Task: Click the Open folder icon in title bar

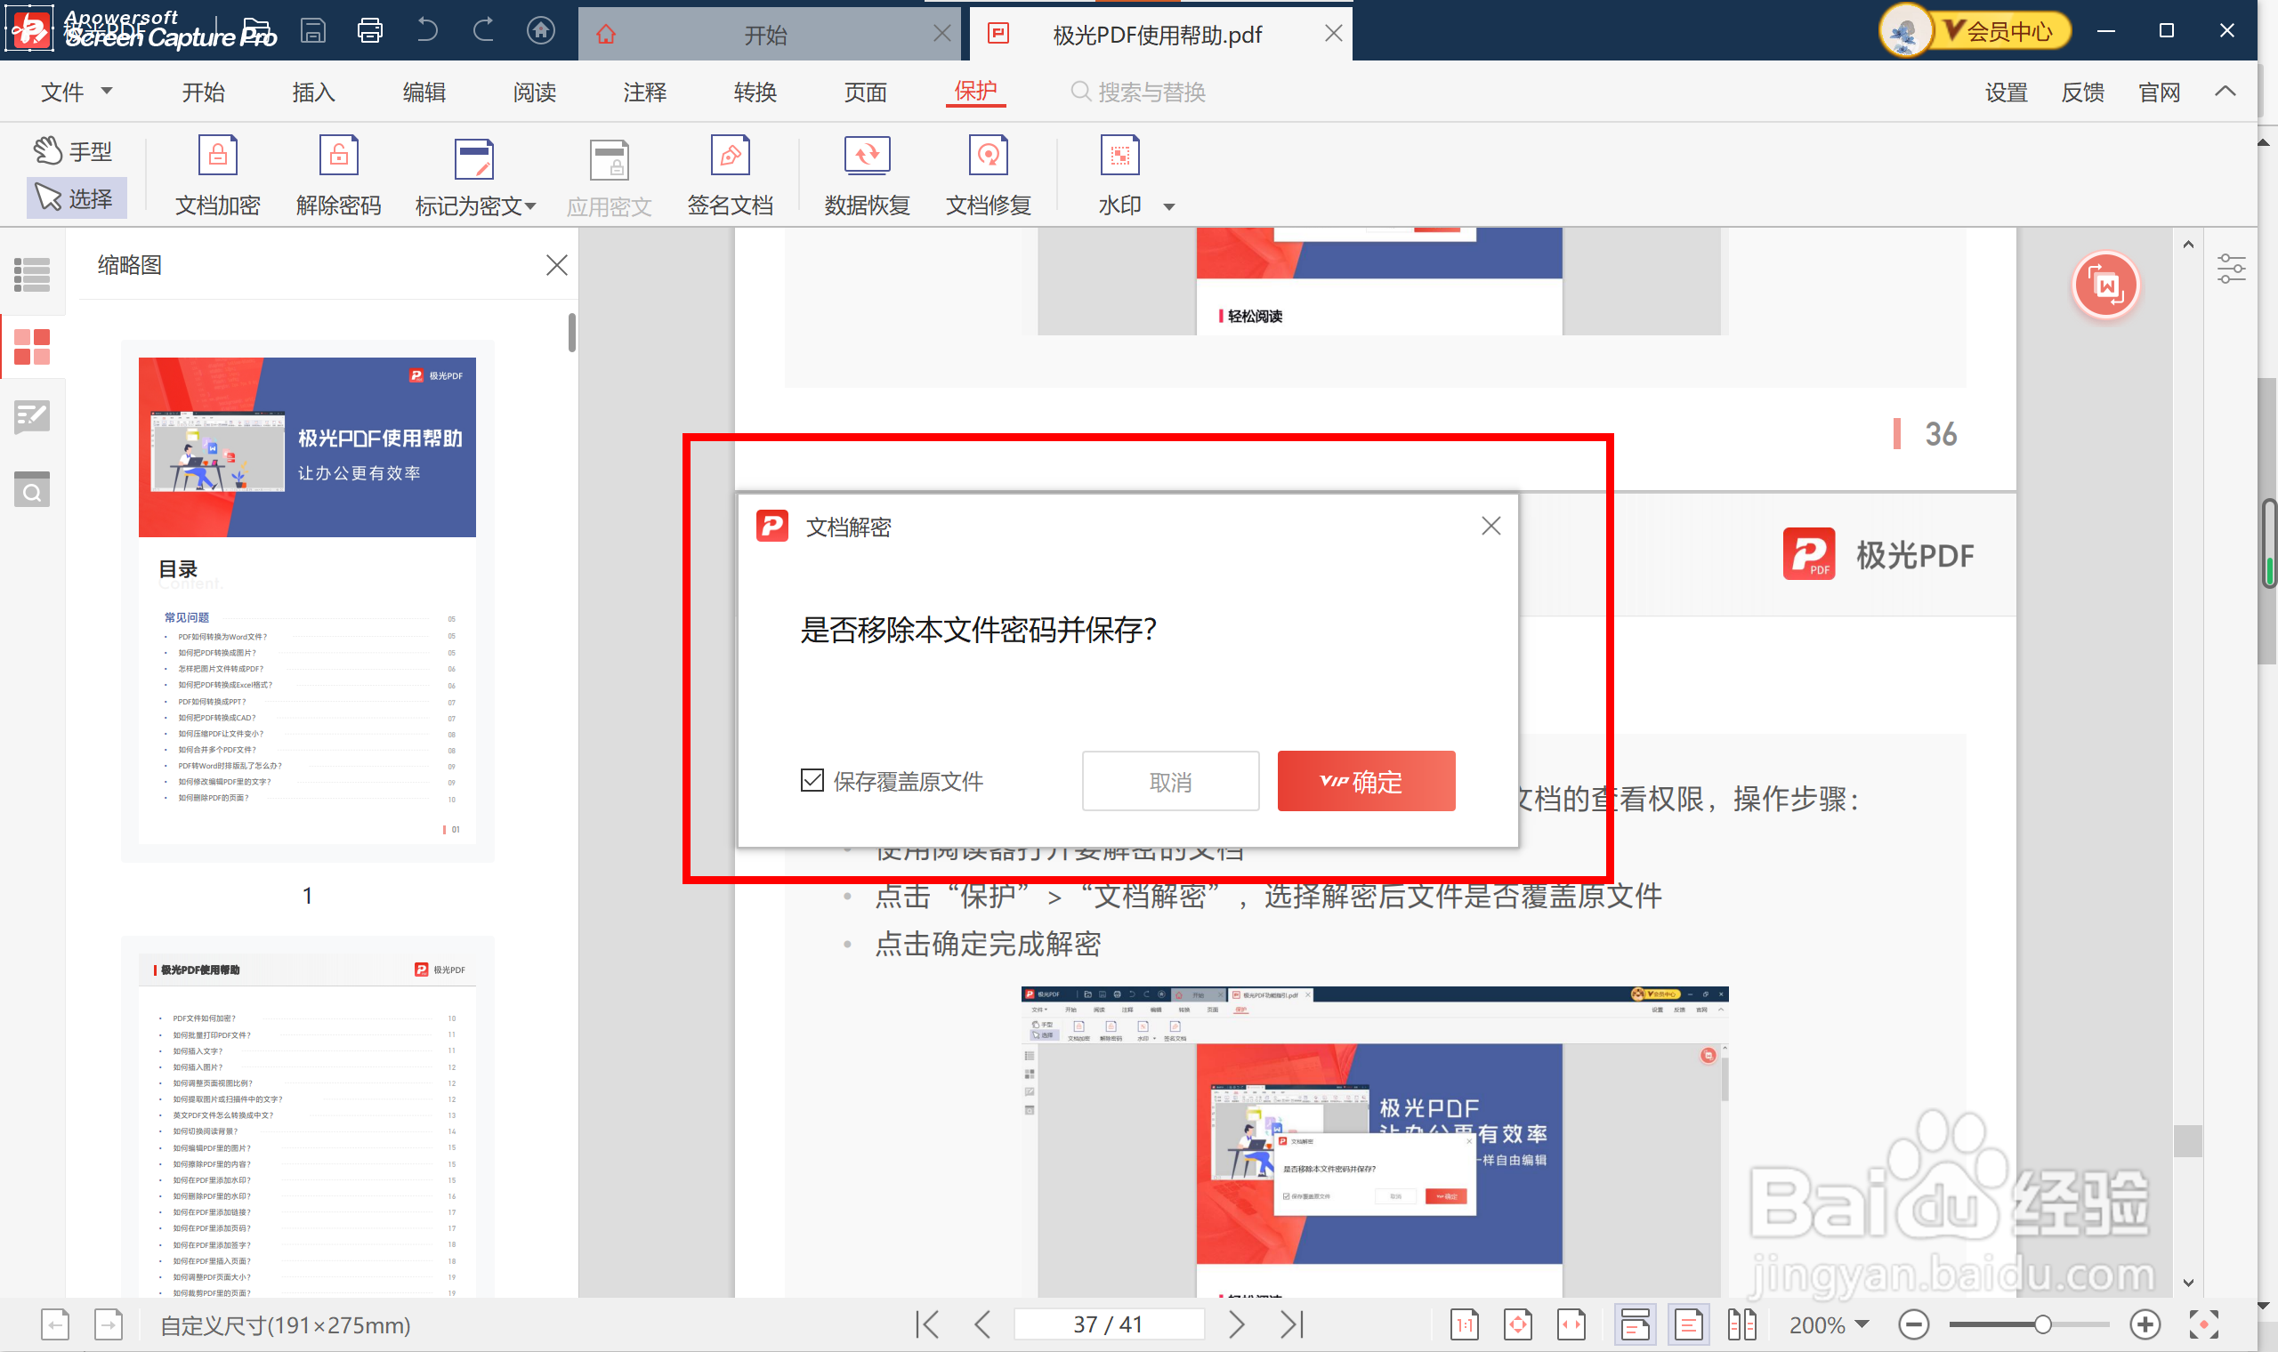Action: (x=258, y=31)
